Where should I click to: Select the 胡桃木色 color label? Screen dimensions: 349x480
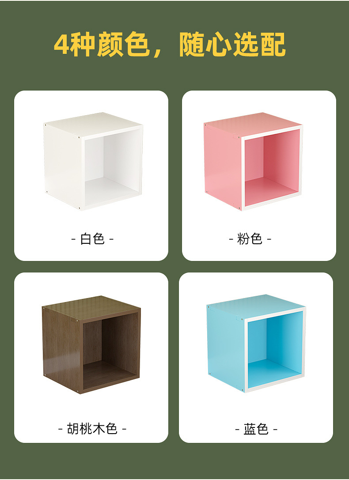click(x=92, y=429)
